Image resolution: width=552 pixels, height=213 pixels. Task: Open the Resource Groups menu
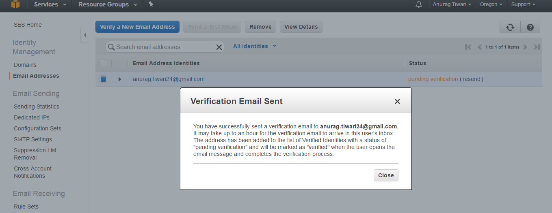pos(108,4)
